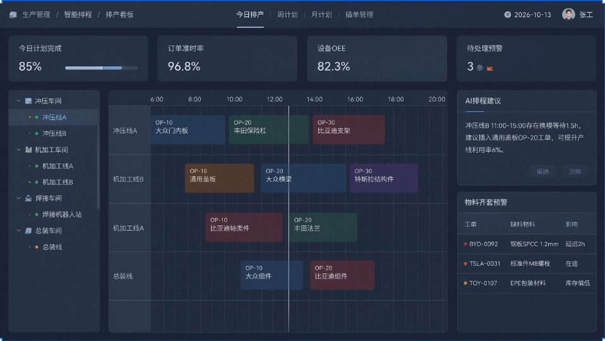This screenshot has height=341, width=605.
Task: Click status dot beside 总装线 tree item
Action: 37,247
